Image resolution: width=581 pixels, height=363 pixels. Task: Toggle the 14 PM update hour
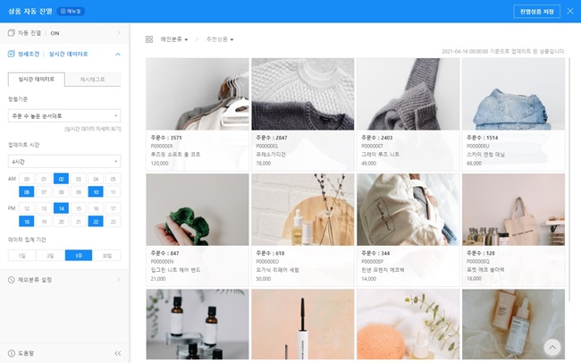(60, 207)
